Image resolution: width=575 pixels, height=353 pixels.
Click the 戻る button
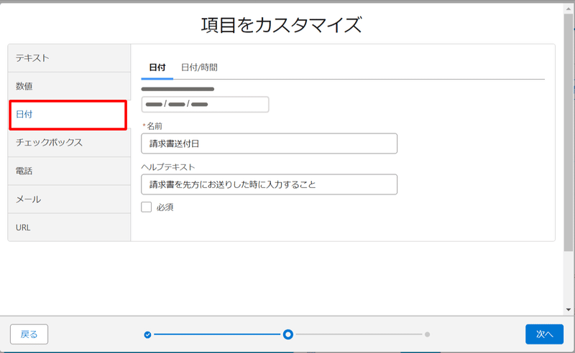tap(29, 334)
